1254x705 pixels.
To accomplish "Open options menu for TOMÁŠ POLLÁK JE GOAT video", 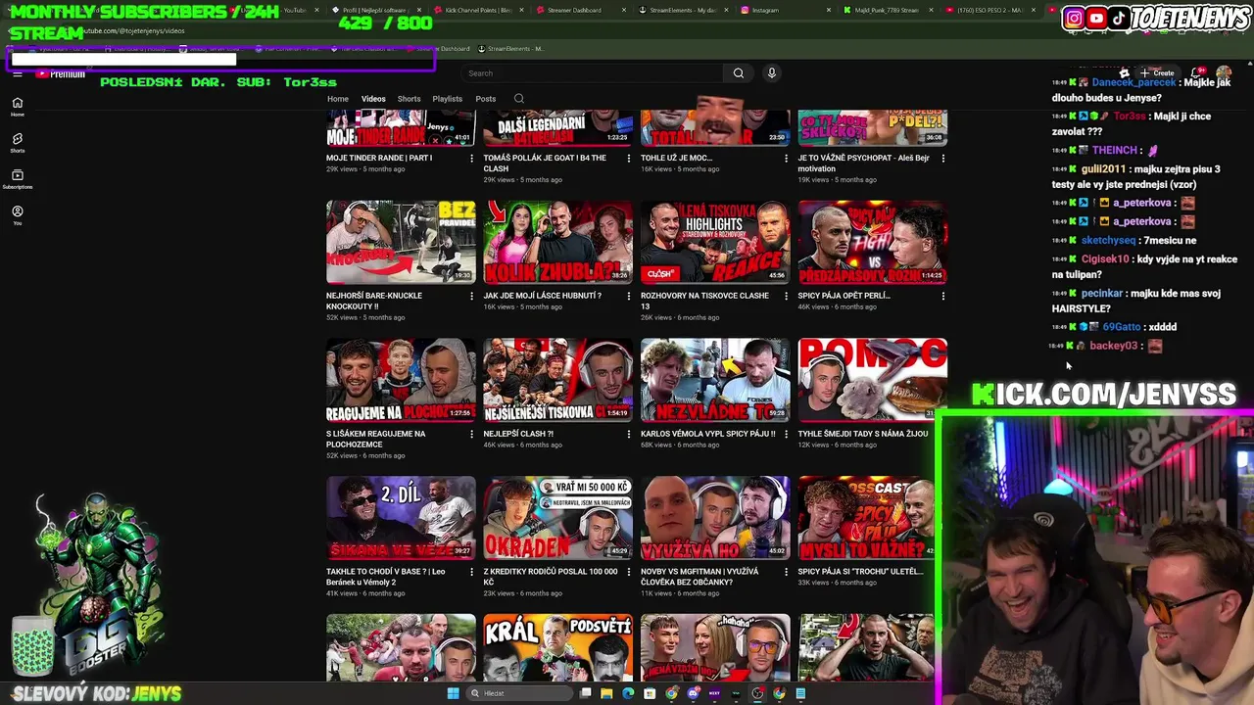I will tap(629, 159).
